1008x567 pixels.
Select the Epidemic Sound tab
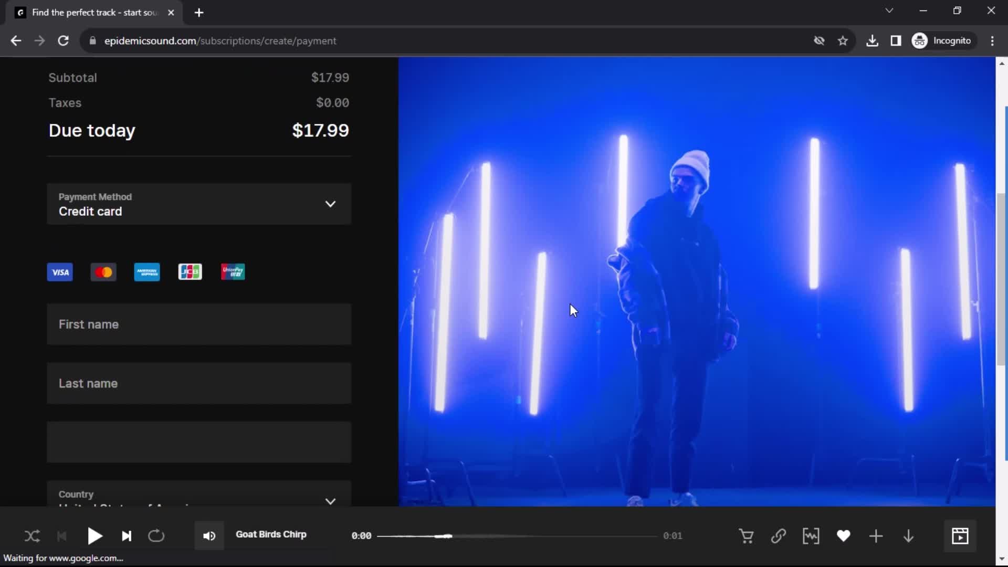click(x=93, y=13)
